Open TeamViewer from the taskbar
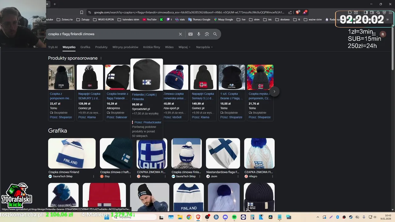395x222 pixels. pos(243,217)
